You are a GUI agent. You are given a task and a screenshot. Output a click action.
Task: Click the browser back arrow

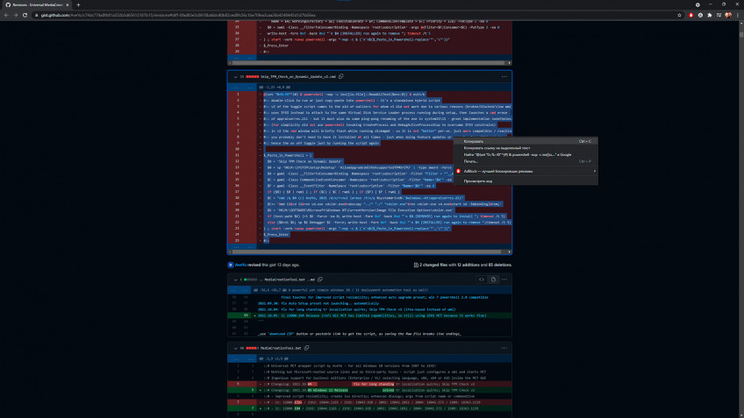click(x=7, y=15)
